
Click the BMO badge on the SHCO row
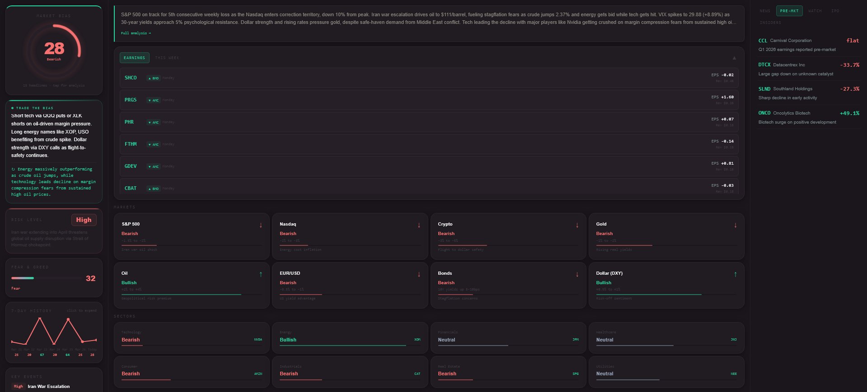154,78
